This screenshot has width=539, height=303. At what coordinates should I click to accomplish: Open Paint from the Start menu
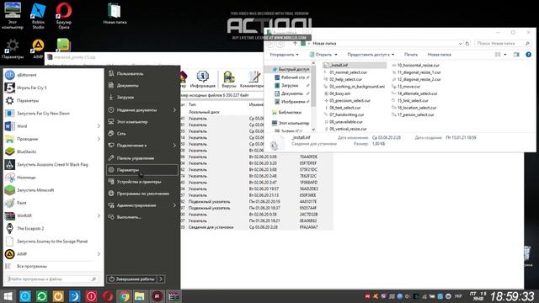53,203
